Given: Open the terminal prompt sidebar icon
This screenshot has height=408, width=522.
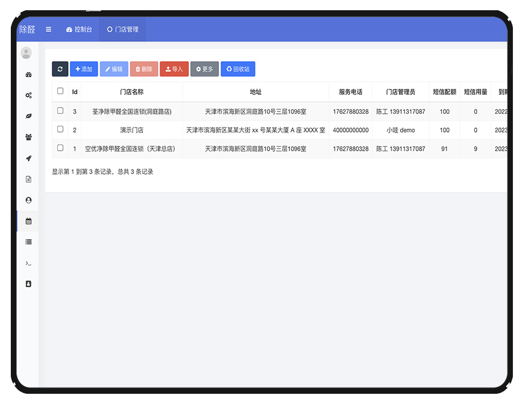Looking at the screenshot, I should click(x=28, y=263).
